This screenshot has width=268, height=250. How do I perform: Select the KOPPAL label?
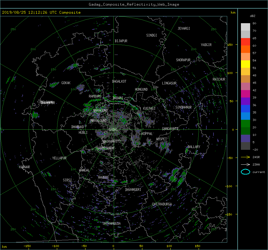pyautogui.click(x=147, y=134)
